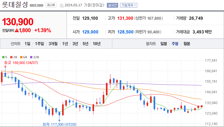Switch to 일봉 candle chart

[x=164, y=44]
